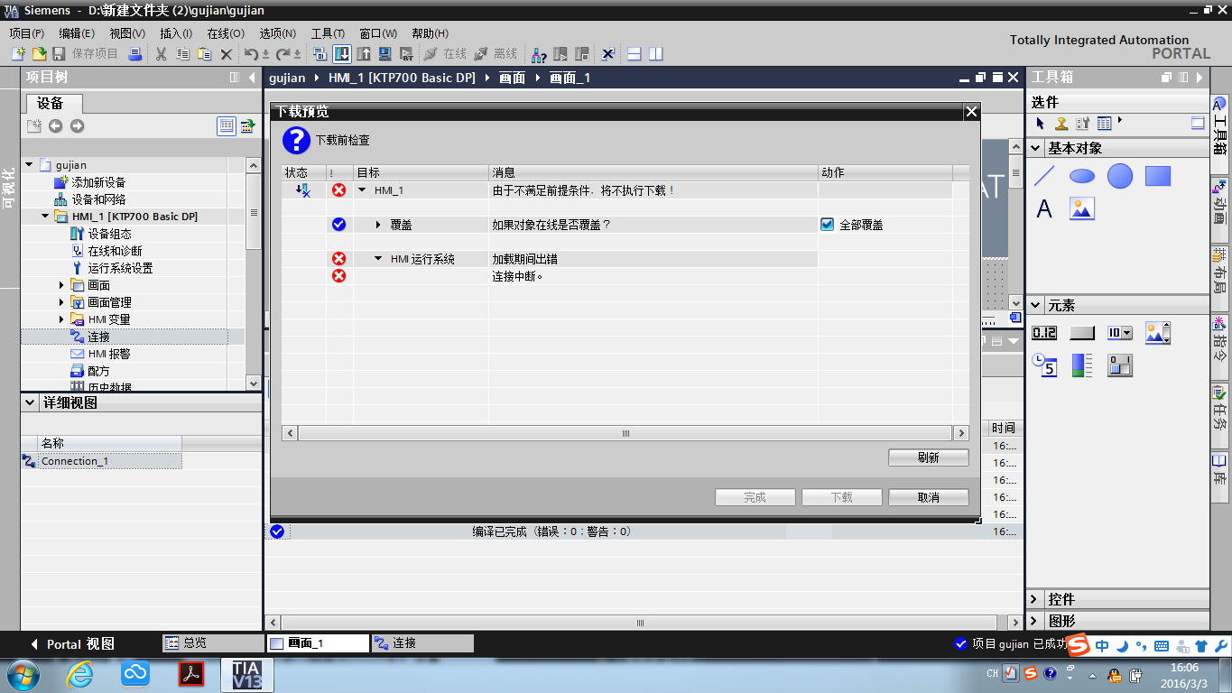Pick the Graphic I/O field element
This screenshot has height=693, width=1232.
point(1158,333)
